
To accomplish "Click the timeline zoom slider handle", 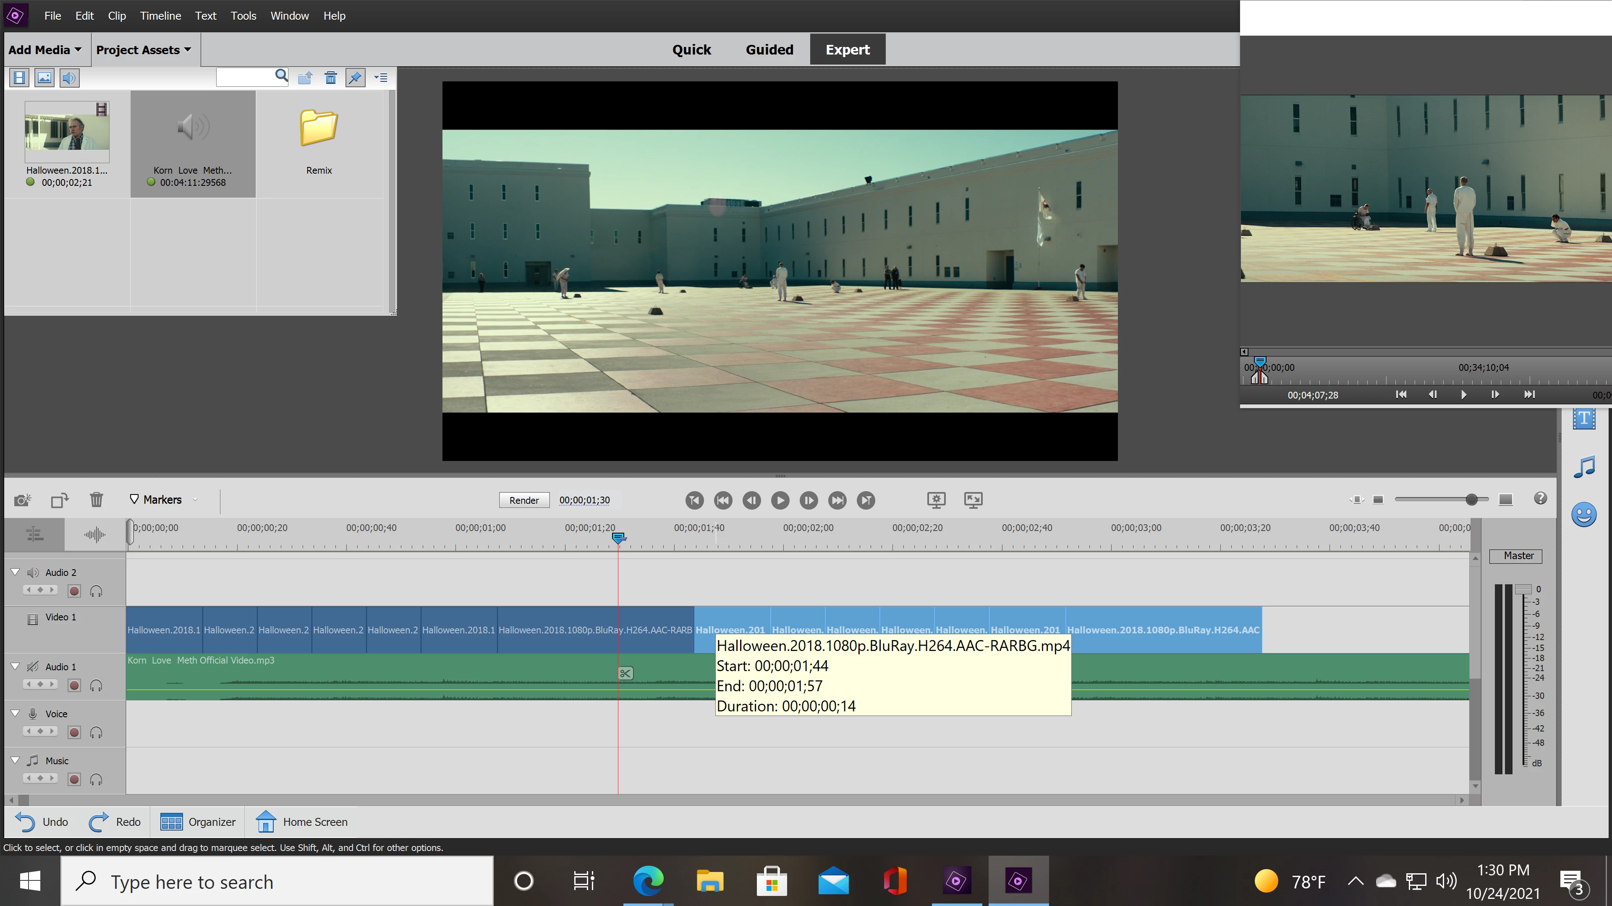I will point(1471,499).
